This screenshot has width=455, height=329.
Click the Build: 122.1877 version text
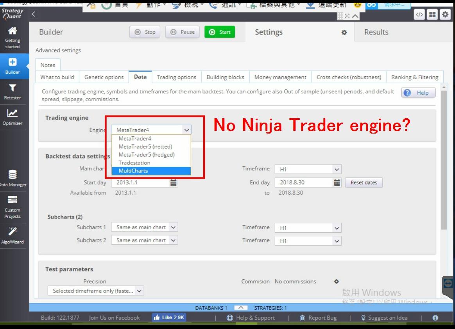pyautogui.click(x=60, y=318)
